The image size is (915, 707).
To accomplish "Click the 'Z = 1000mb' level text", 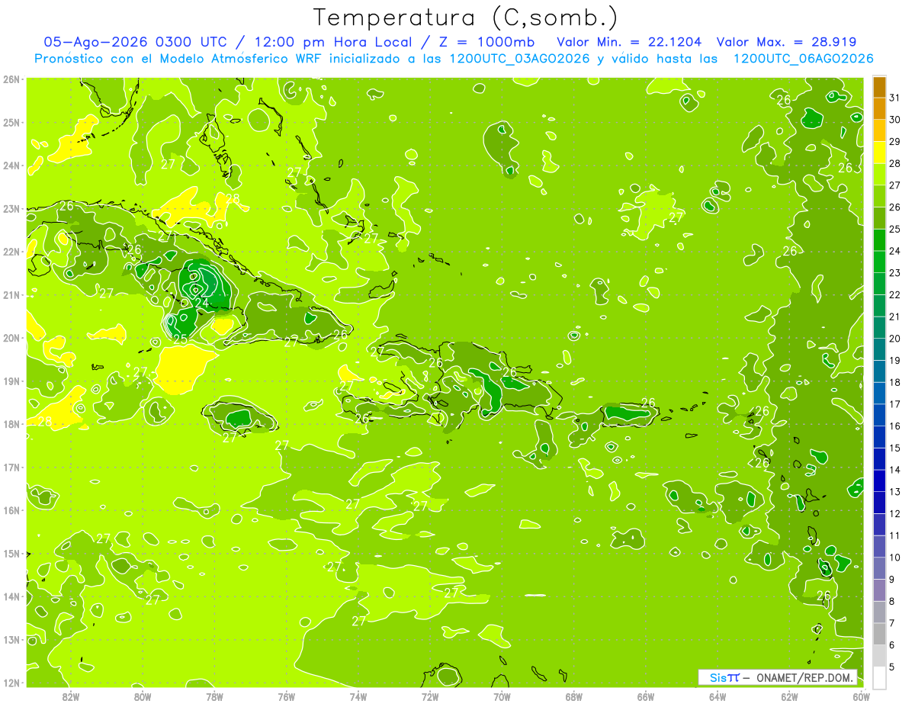I will [x=485, y=42].
